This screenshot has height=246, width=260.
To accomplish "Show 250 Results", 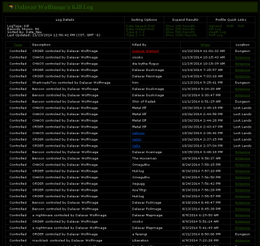I will [180, 29].
